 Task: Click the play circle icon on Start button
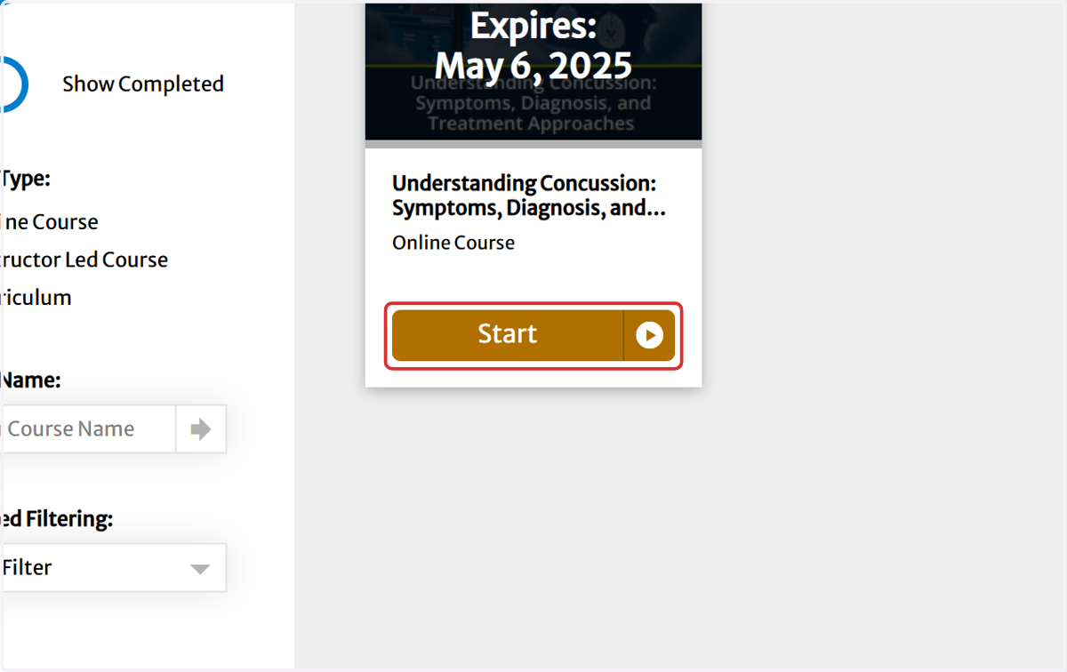[x=649, y=335]
